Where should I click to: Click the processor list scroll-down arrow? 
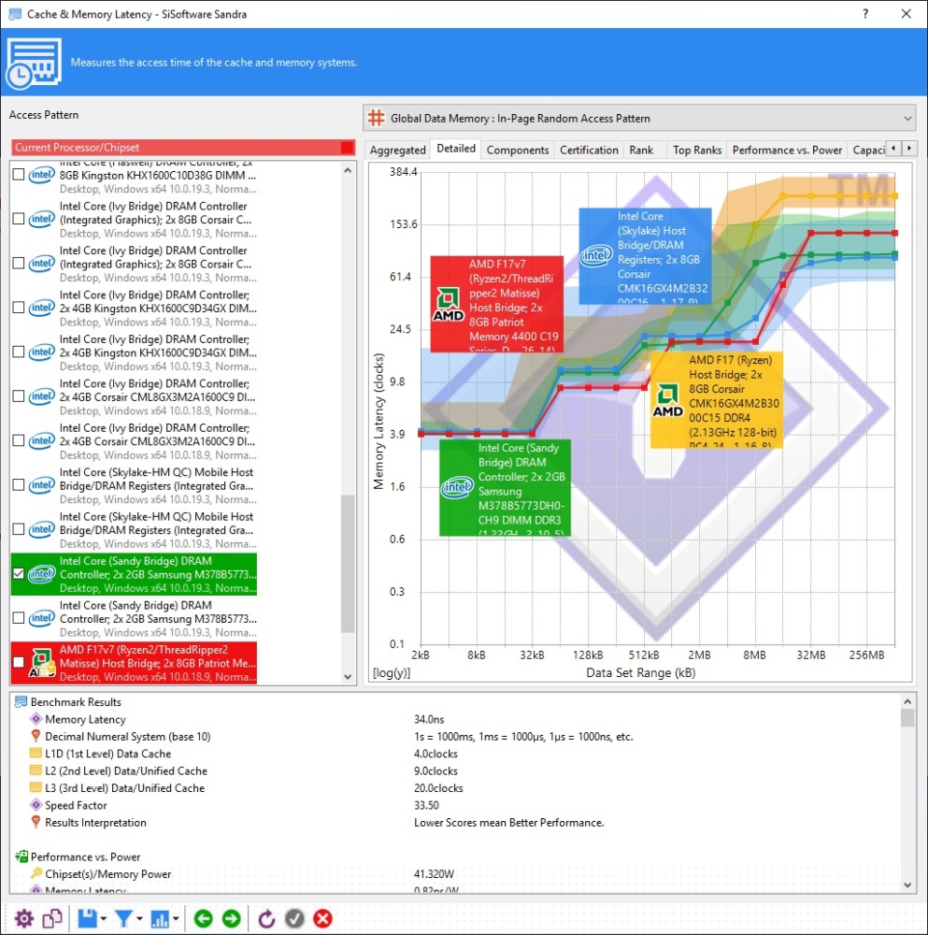(x=348, y=677)
